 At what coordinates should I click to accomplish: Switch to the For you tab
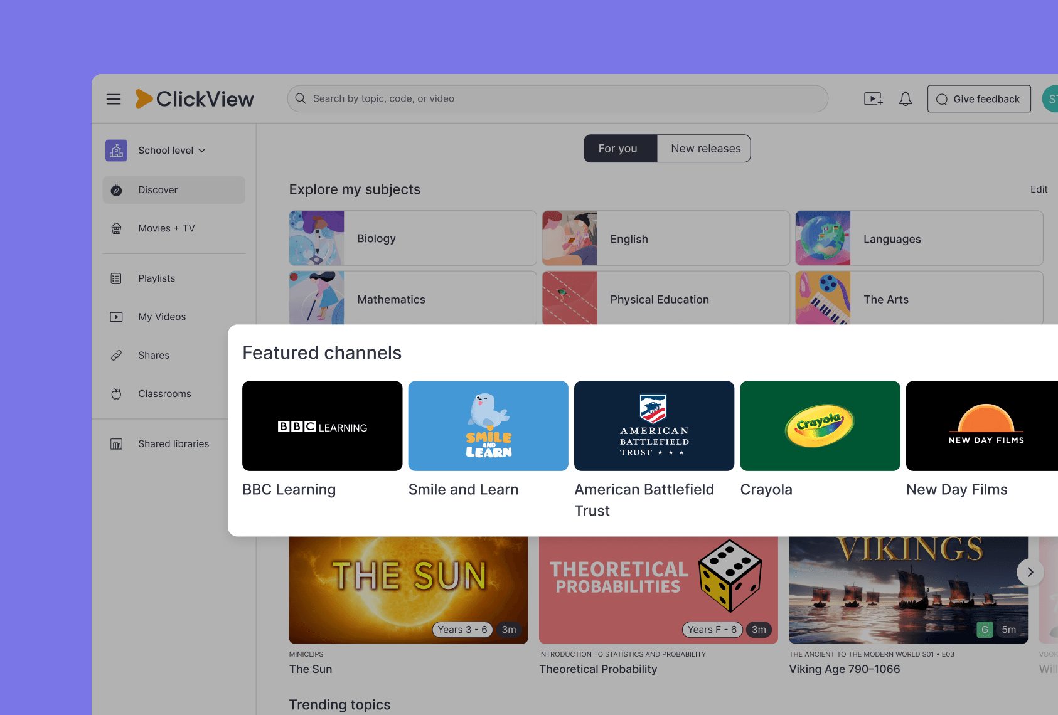[620, 149]
